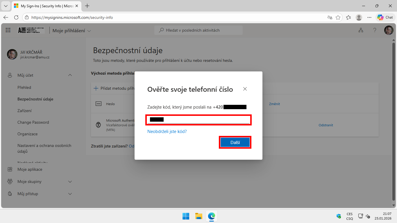Click the favorites star in address bar
397x223 pixels.
point(338,17)
